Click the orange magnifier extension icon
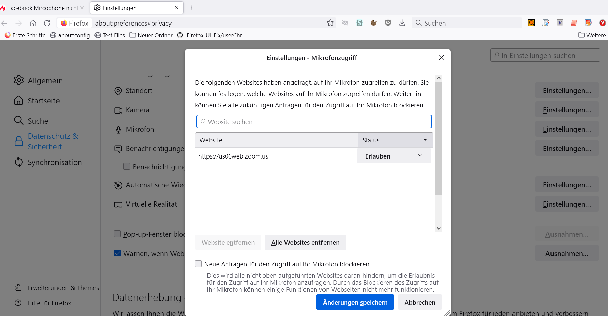The image size is (608, 316). 531,23
